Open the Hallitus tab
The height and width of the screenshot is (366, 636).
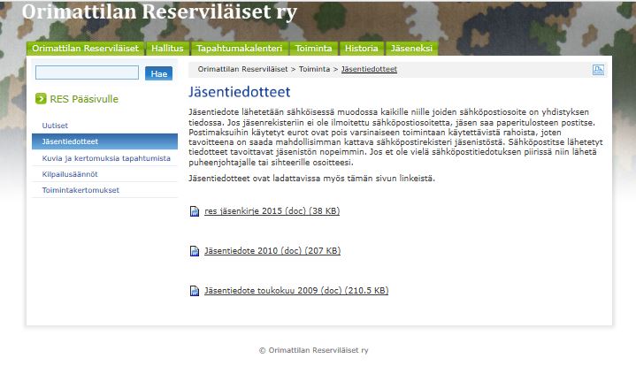click(x=167, y=49)
